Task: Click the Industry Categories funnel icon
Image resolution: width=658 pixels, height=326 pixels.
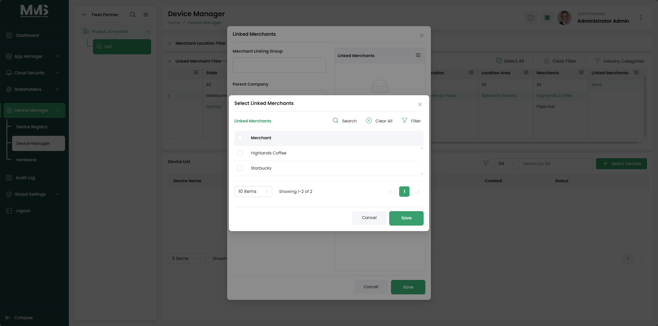Action: click(597, 61)
